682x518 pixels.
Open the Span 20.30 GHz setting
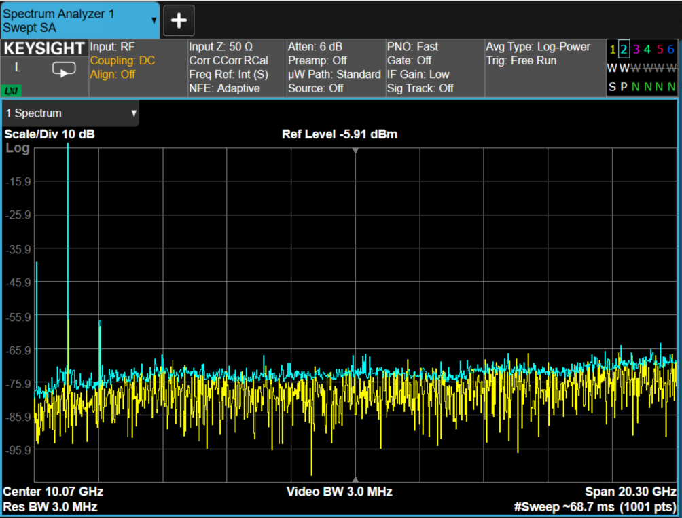click(630, 492)
